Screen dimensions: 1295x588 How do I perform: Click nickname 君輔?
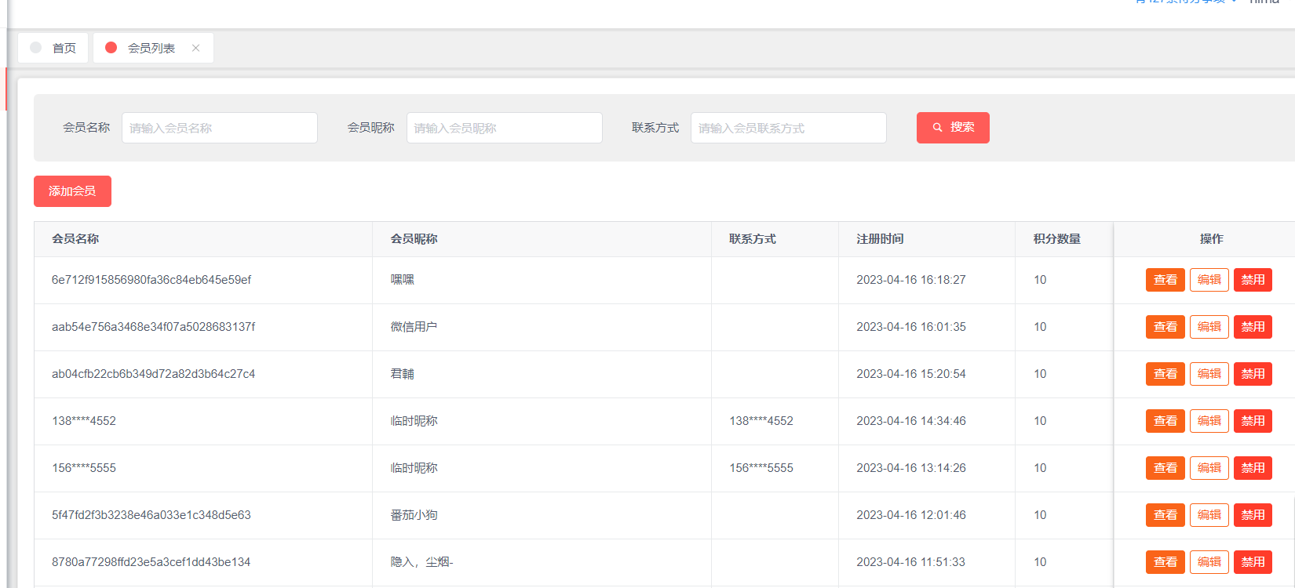pyautogui.click(x=403, y=374)
